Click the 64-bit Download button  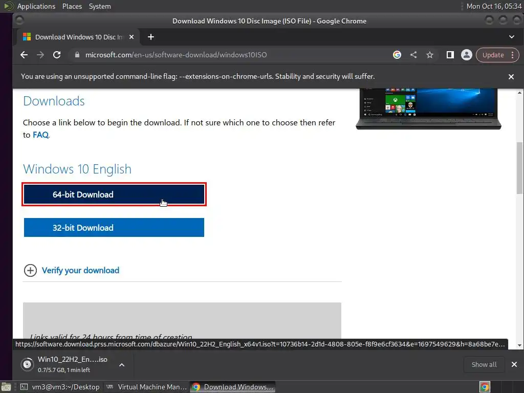point(114,194)
